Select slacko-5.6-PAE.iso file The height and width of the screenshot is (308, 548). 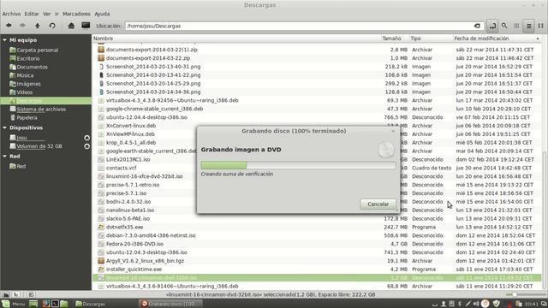[128, 219]
